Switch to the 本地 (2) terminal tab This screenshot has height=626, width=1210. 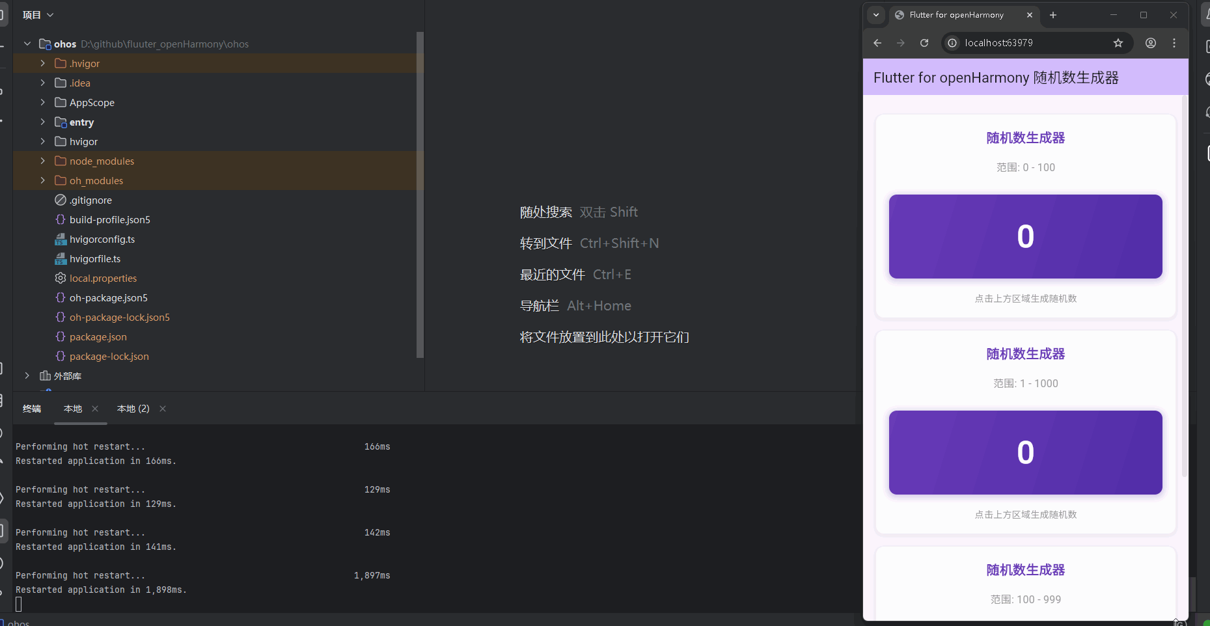point(133,409)
